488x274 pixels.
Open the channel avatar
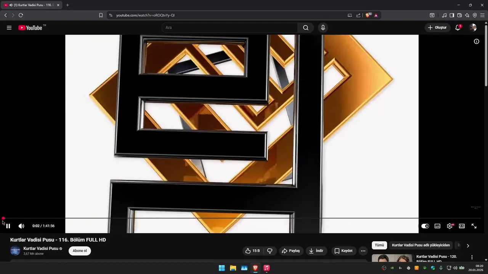click(15, 251)
